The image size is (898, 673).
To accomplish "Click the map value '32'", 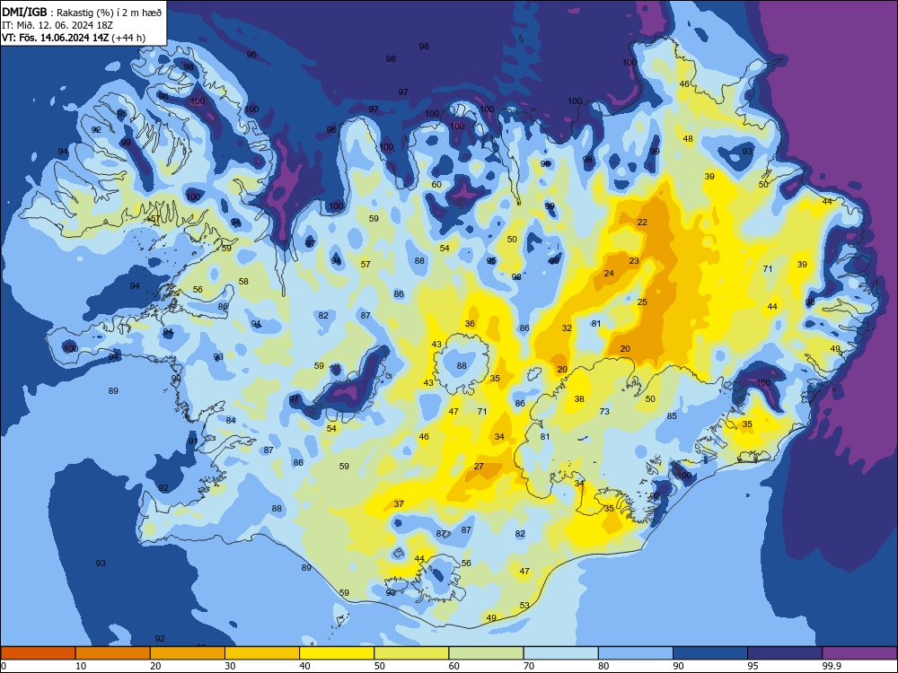I will pos(567,328).
